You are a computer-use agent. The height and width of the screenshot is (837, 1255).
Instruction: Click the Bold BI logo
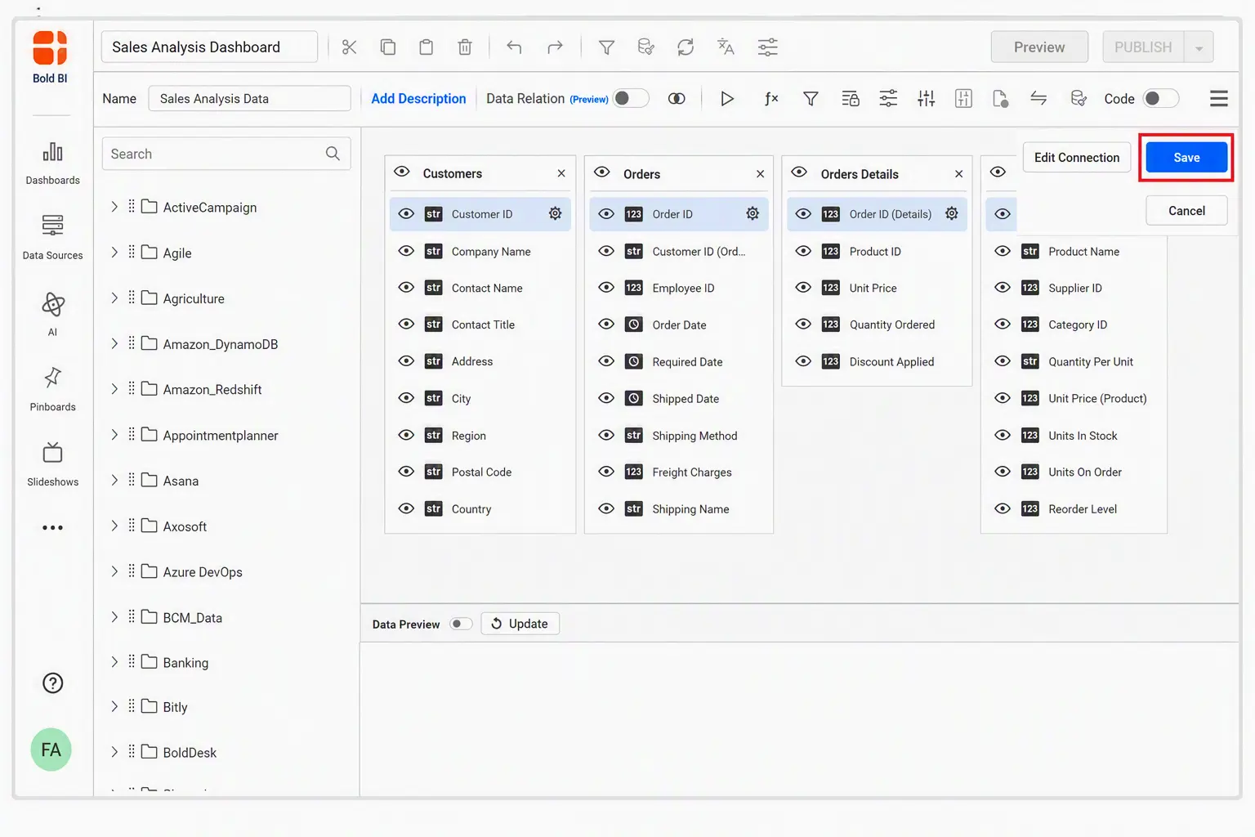click(50, 57)
